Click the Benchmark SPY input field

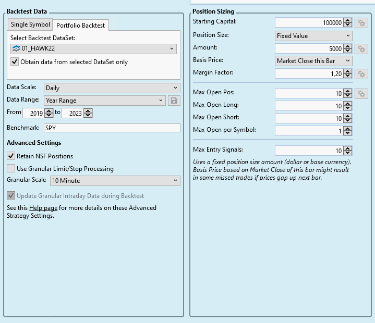pyautogui.click(x=112, y=128)
